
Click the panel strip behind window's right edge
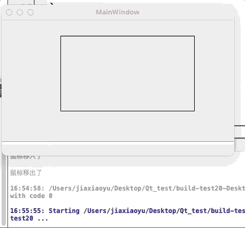240,132
